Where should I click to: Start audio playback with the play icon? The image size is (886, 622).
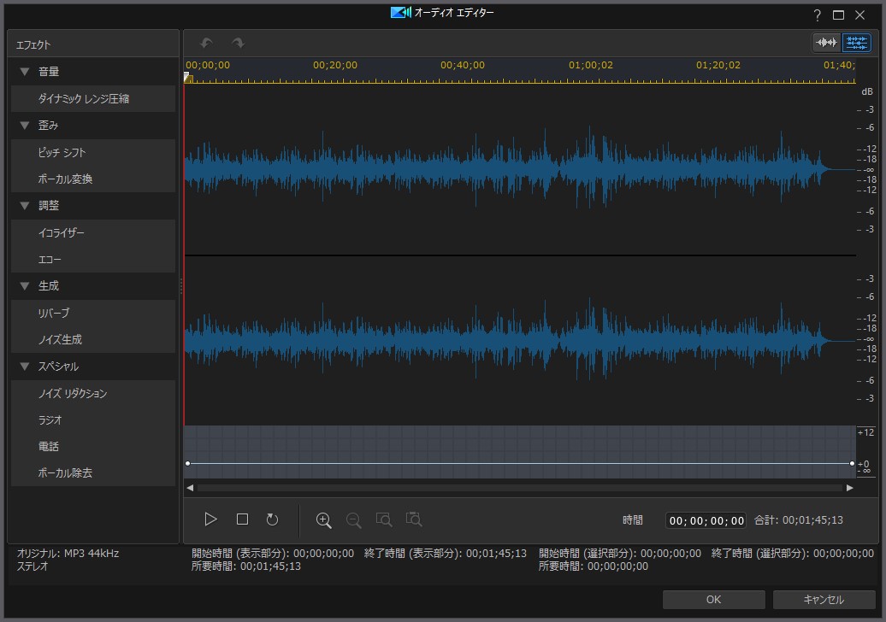coord(210,519)
